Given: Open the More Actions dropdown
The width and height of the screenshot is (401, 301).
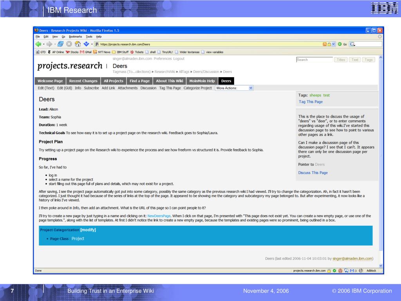Looking at the screenshot, I should 234,88.
